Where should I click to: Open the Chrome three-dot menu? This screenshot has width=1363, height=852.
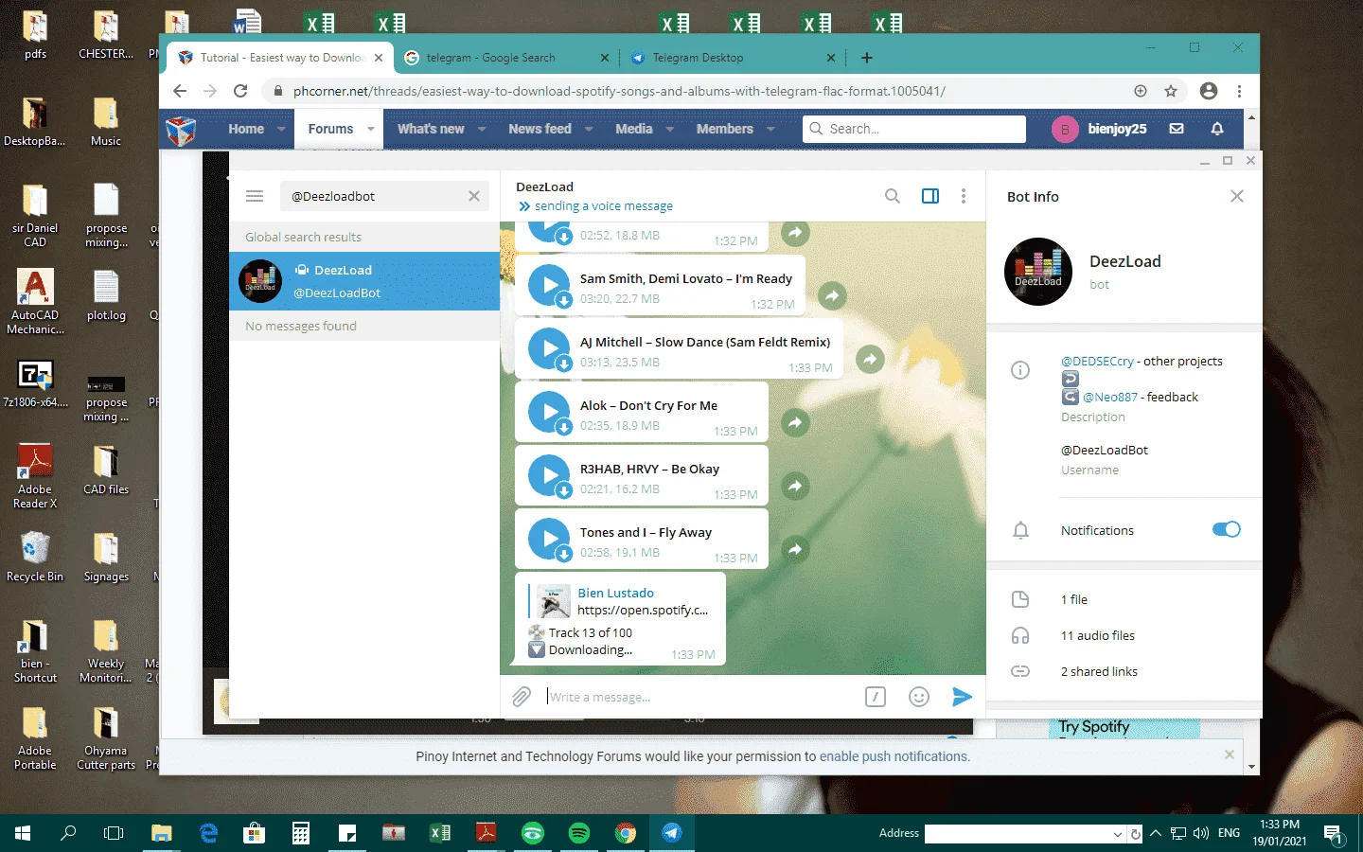point(1239,91)
